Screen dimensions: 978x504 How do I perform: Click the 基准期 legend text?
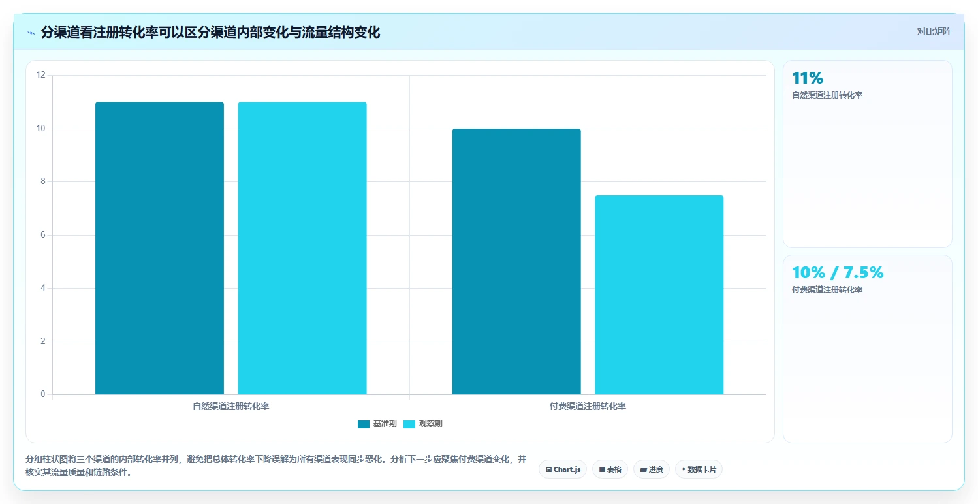(385, 424)
